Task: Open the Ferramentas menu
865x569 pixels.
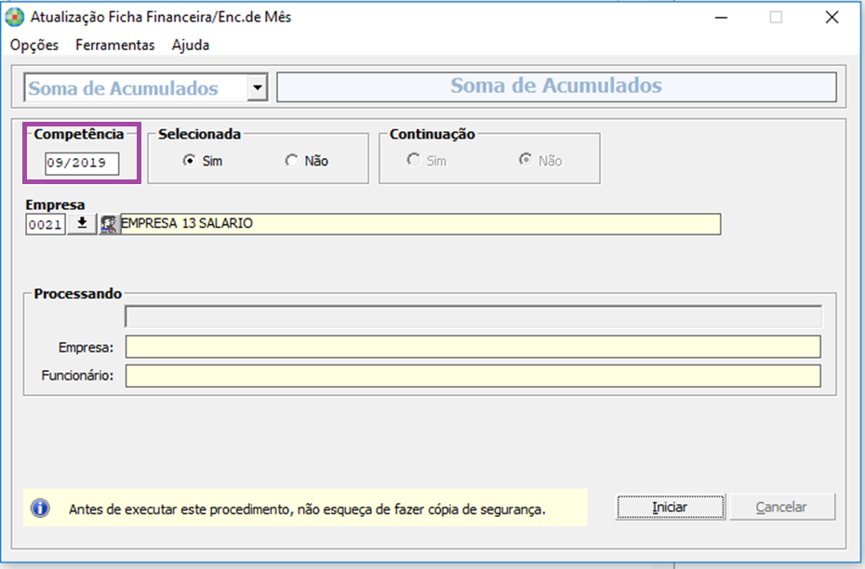Action: (114, 46)
